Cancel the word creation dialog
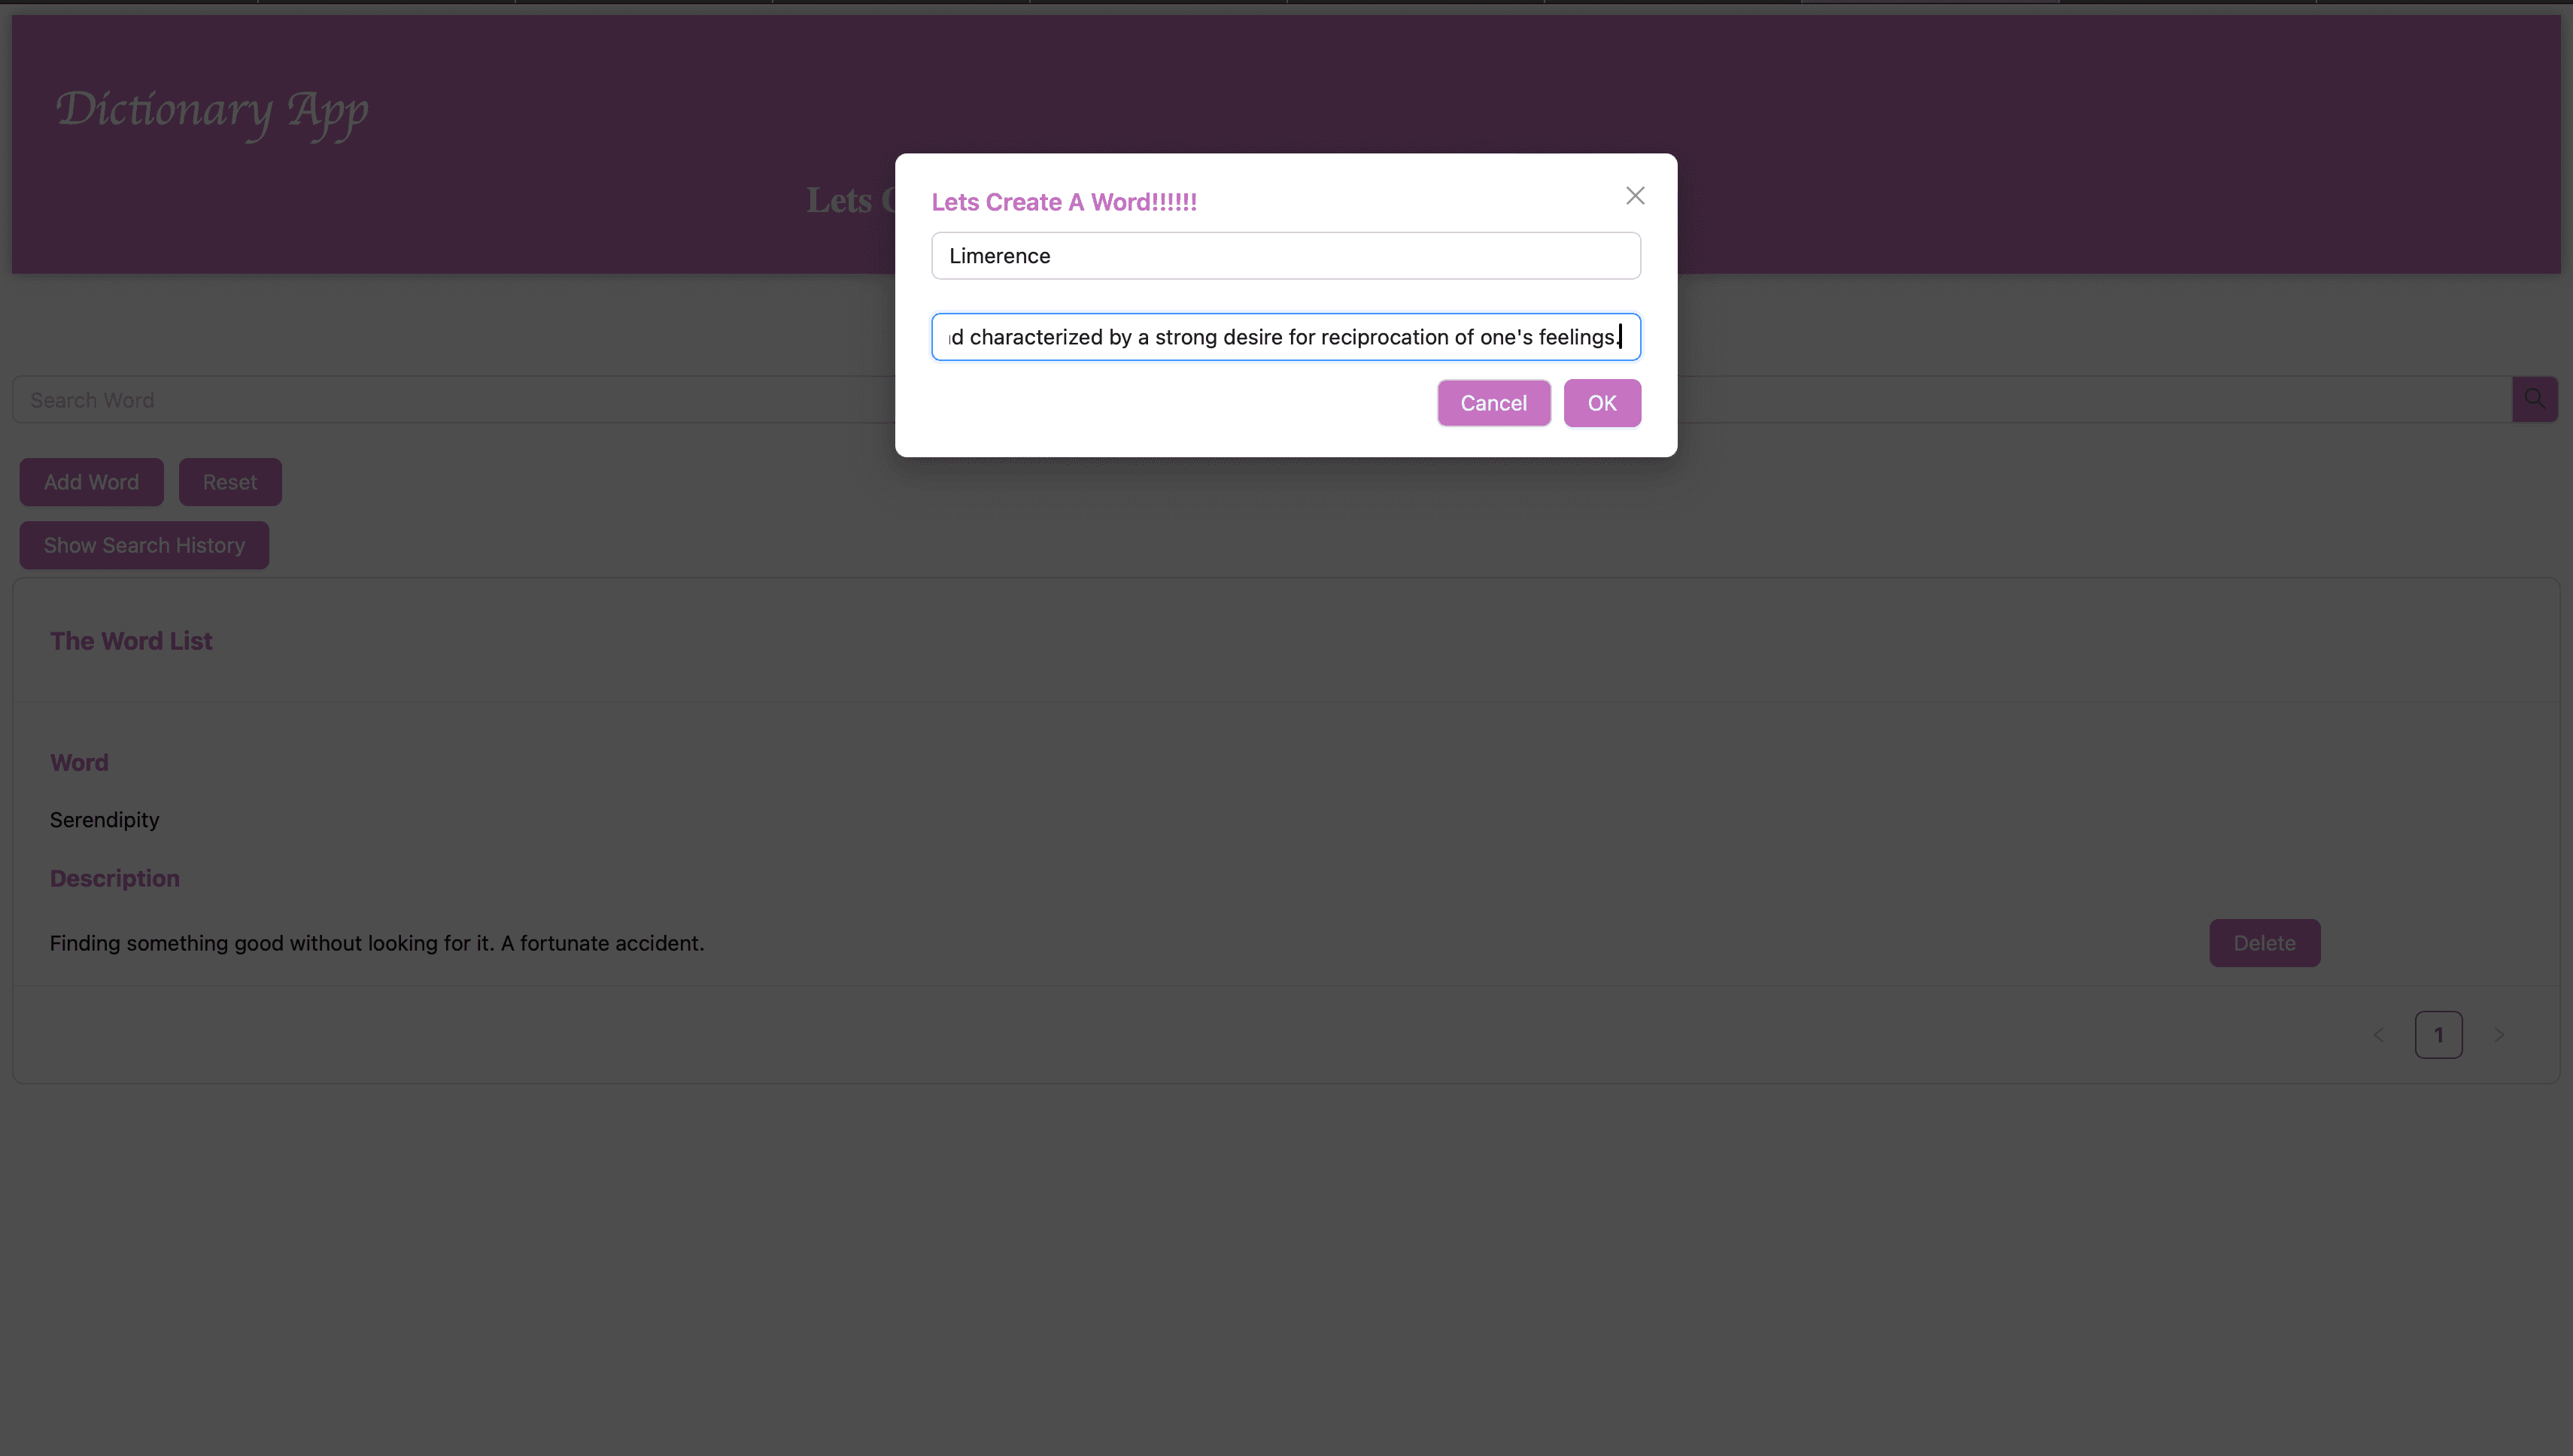The width and height of the screenshot is (2573, 1456). click(x=1493, y=403)
